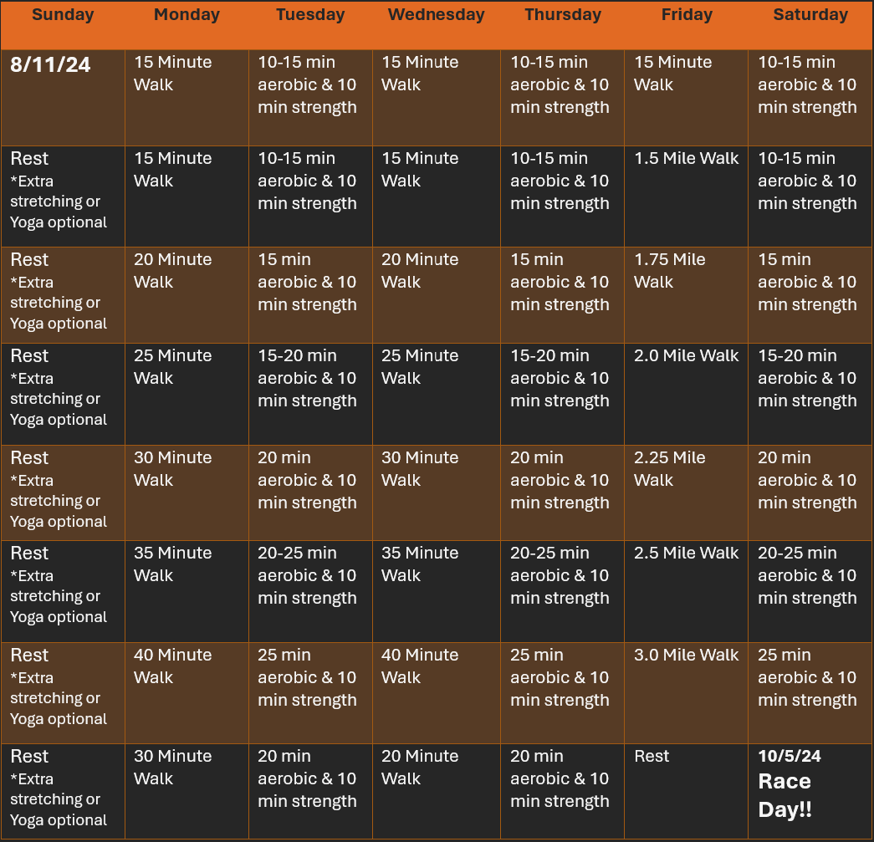The image size is (874, 842).
Task: Click Tuesday's 20-25 min aerobic cell
Action: coord(310,592)
